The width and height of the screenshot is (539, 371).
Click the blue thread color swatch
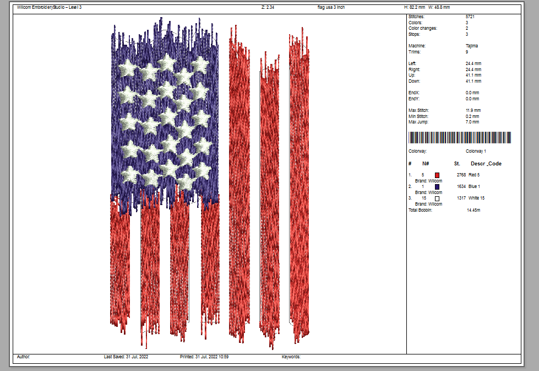click(x=437, y=187)
